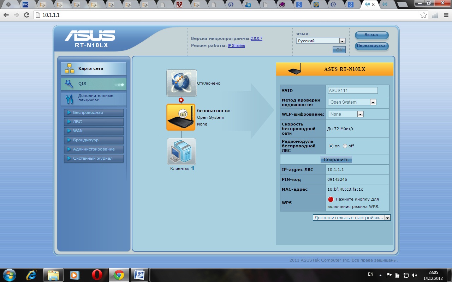Switch to the red crosshair icon tab
The image size is (452, 282).
tap(180, 5)
